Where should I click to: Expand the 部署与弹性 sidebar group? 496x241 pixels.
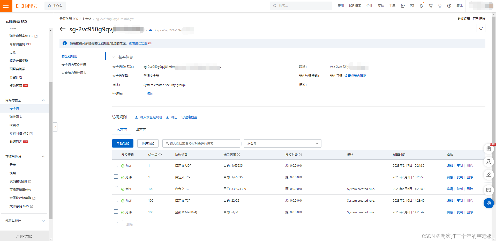click(43, 221)
